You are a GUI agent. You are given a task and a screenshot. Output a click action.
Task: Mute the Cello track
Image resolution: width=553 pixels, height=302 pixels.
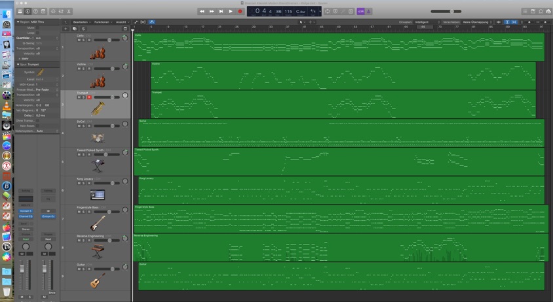79,40
